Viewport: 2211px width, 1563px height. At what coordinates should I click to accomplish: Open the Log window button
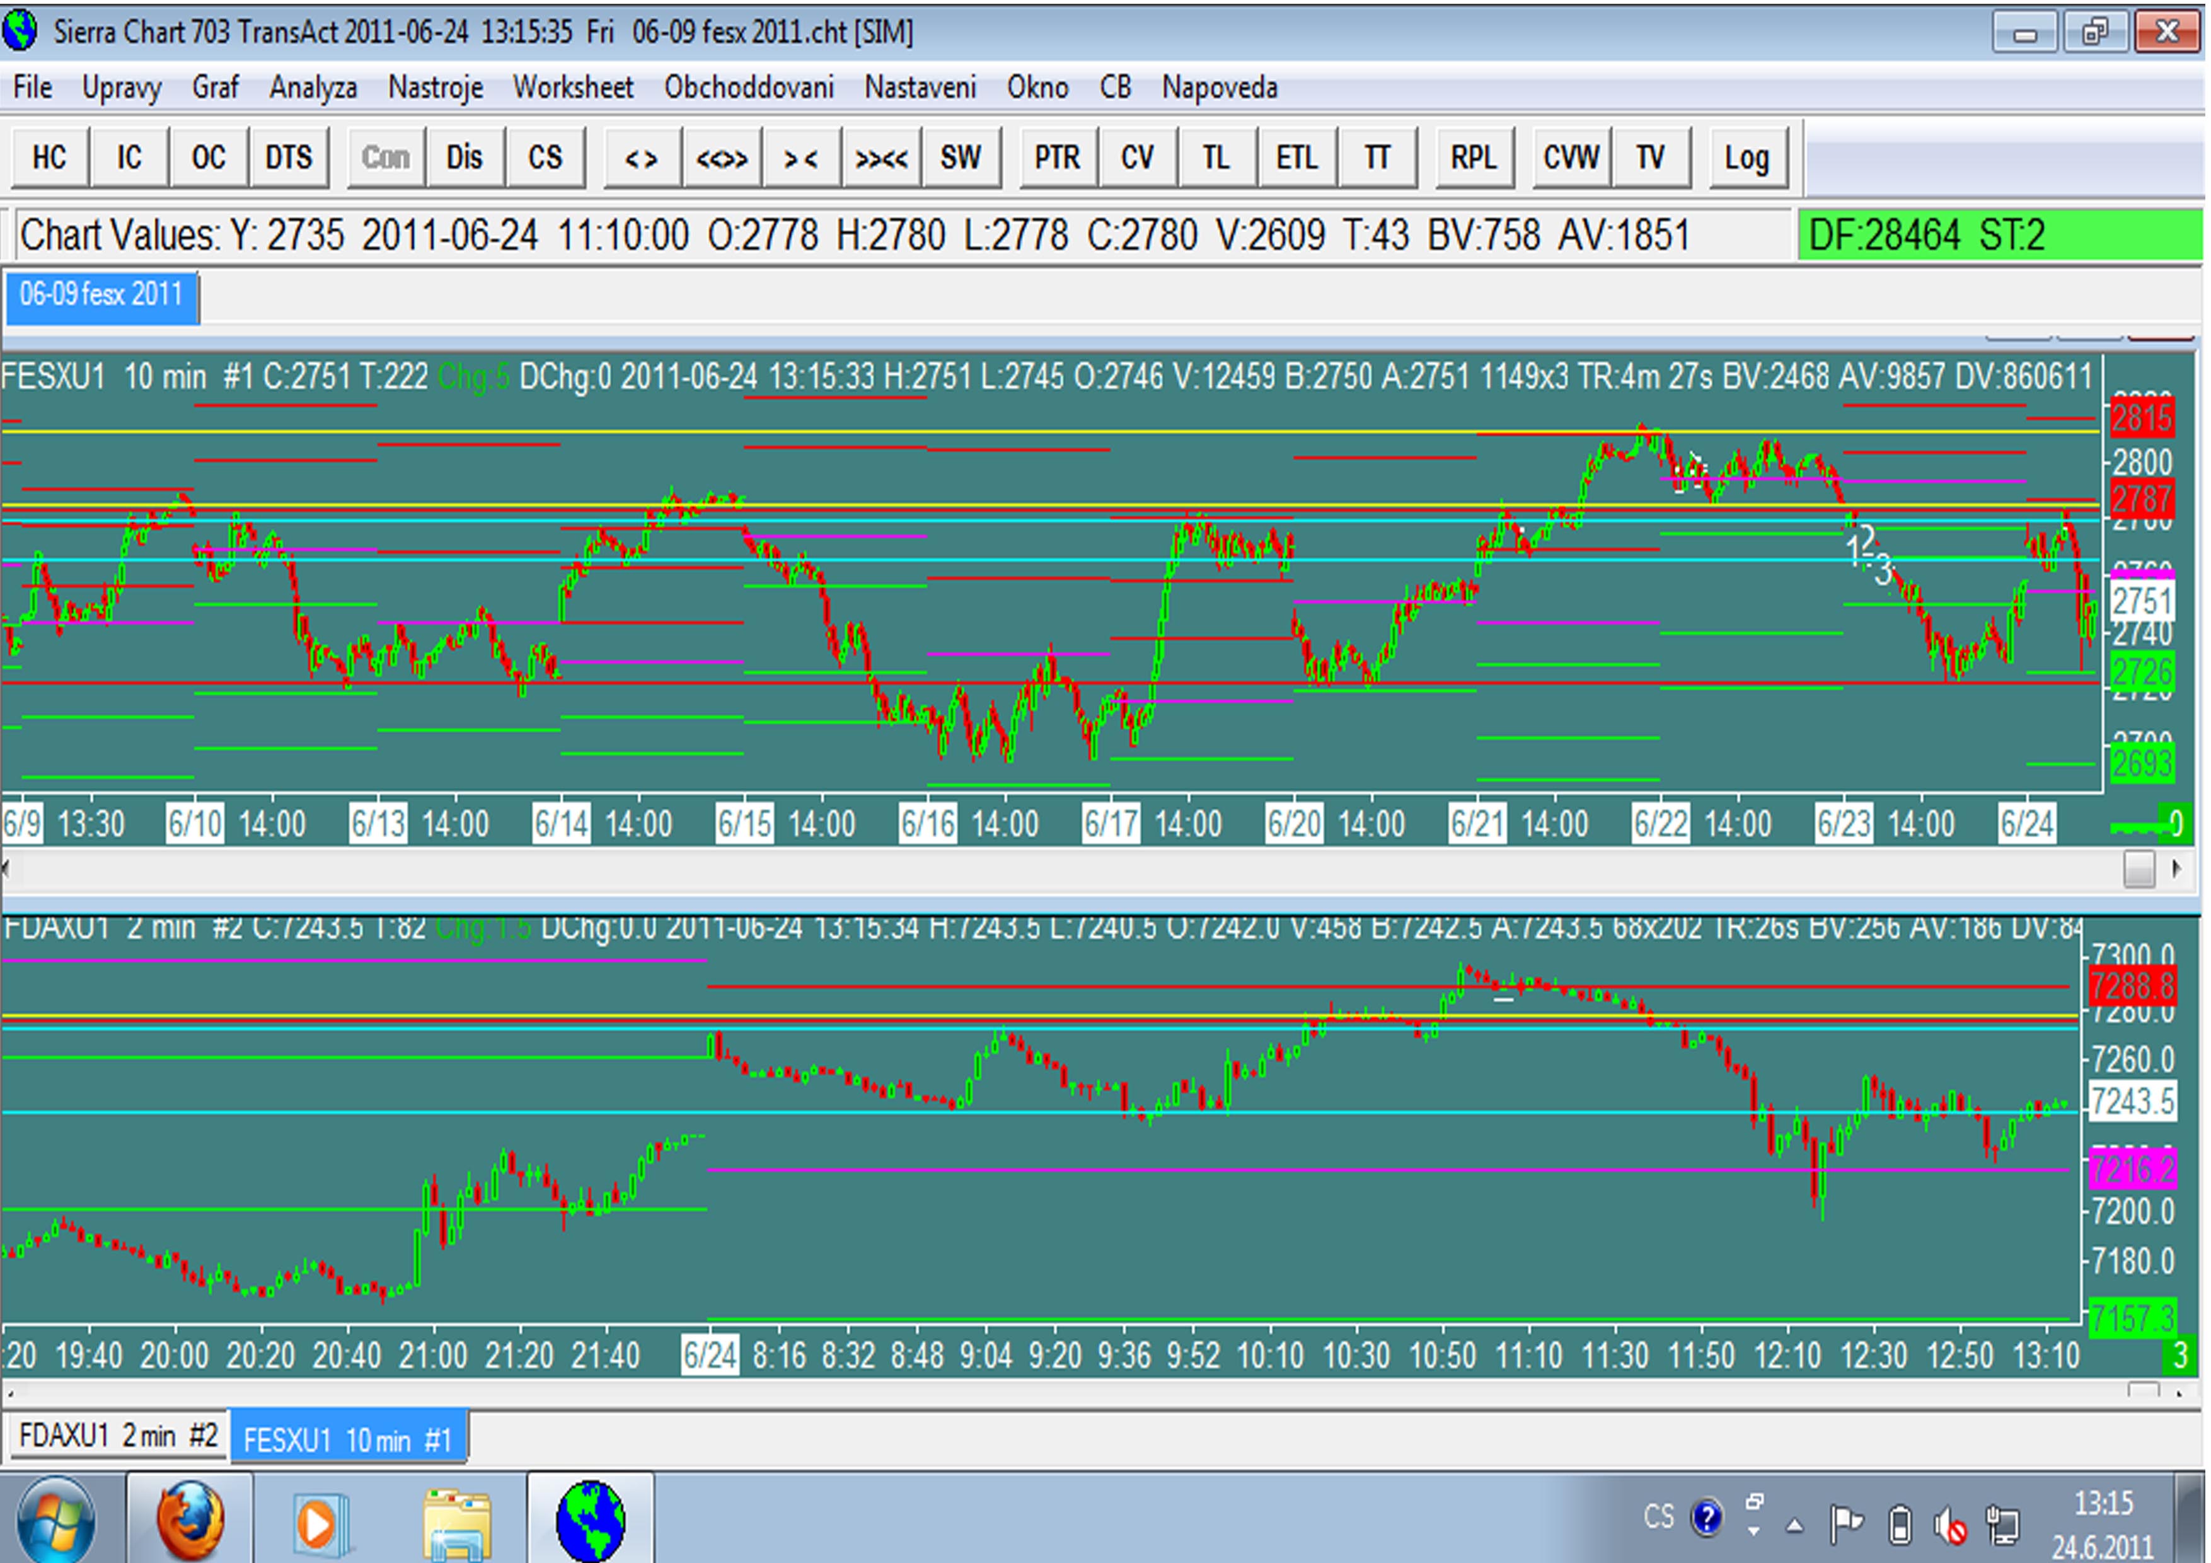pos(1747,157)
